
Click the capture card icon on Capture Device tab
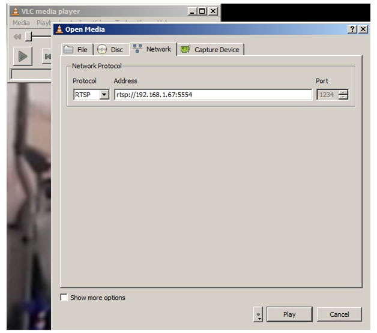pyautogui.click(x=185, y=49)
